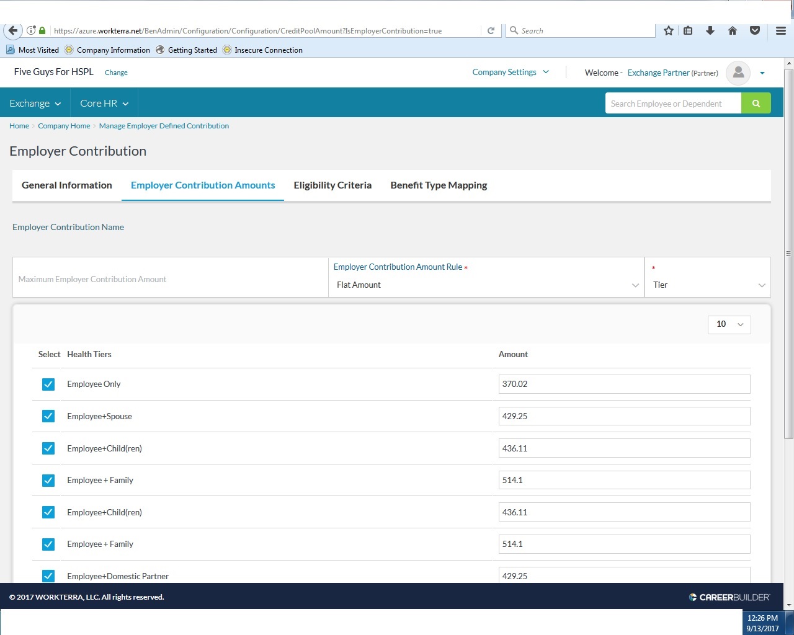Screen dimensions: 794x635
Task: Open Eligibility Criteria tab
Action: pos(332,185)
